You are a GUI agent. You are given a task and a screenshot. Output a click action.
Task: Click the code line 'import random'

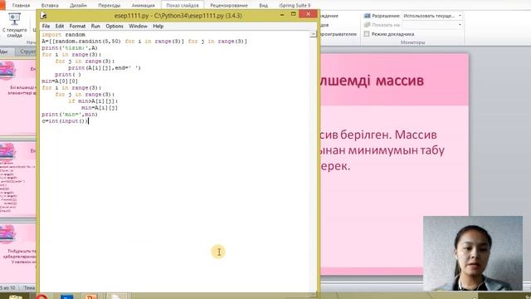[x=63, y=35]
